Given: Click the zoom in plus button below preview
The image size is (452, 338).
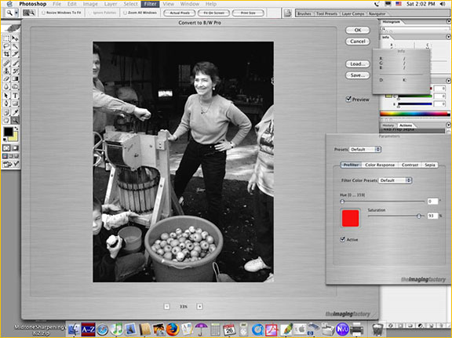Looking at the screenshot, I should pyautogui.click(x=199, y=307).
